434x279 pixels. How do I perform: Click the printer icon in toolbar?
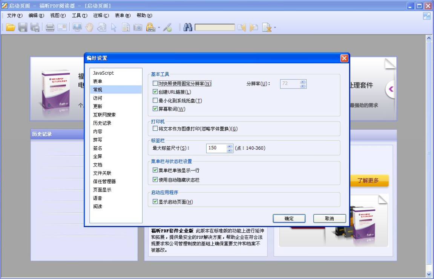pos(50,27)
